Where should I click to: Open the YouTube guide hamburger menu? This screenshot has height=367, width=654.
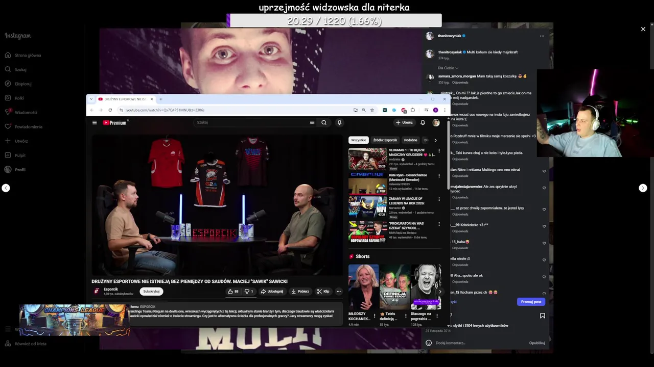pyautogui.click(x=95, y=122)
